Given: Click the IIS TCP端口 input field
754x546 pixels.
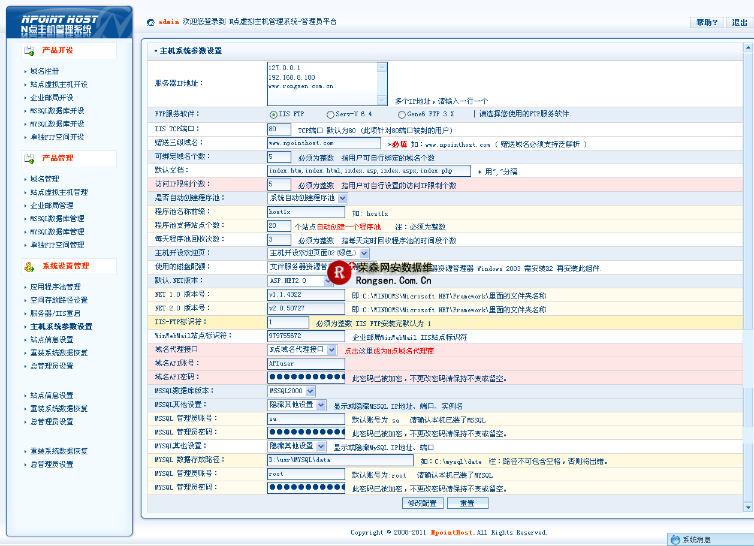Looking at the screenshot, I should pyautogui.click(x=279, y=129).
